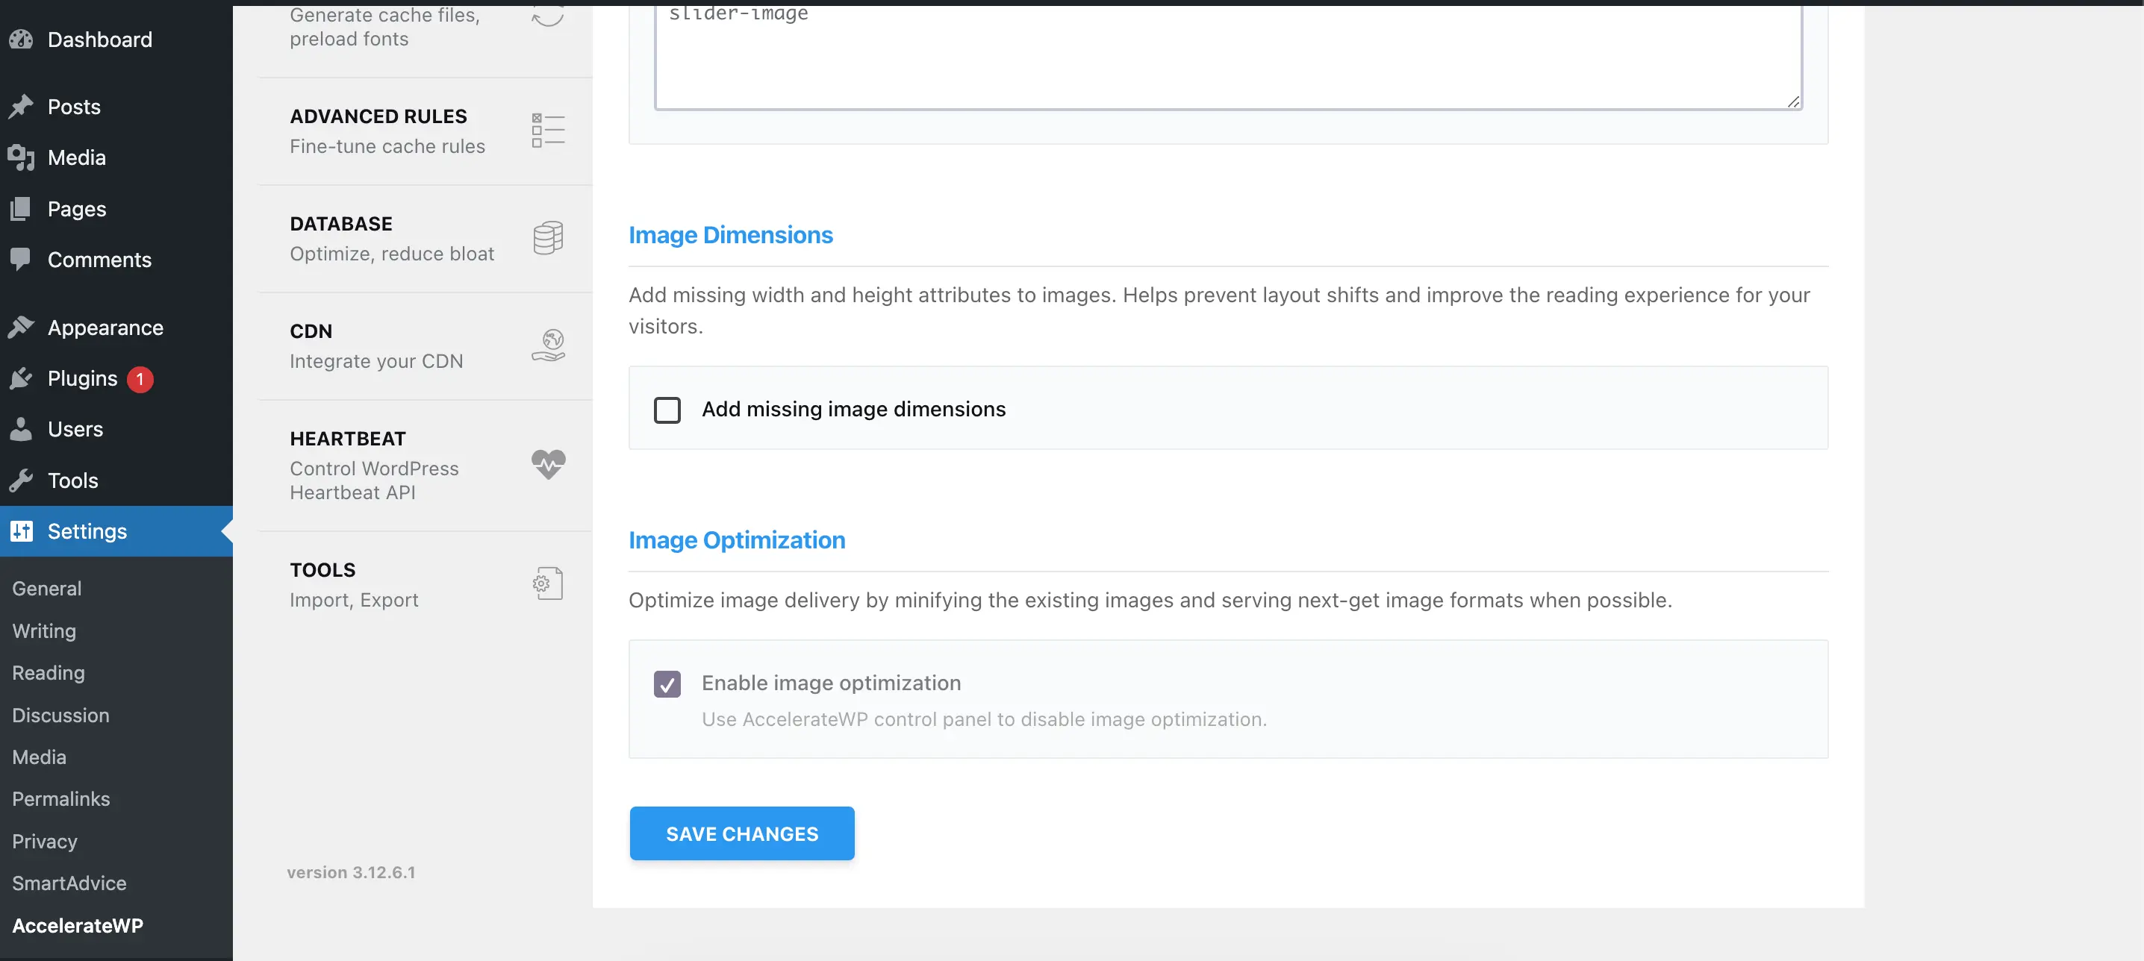Click the Heartbeat heart pulse icon
The width and height of the screenshot is (2144, 961).
click(x=549, y=464)
